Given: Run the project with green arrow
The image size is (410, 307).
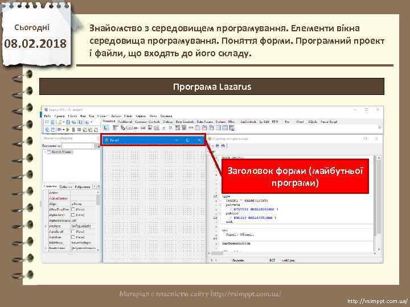Looking at the screenshot, I should click(68, 129).
